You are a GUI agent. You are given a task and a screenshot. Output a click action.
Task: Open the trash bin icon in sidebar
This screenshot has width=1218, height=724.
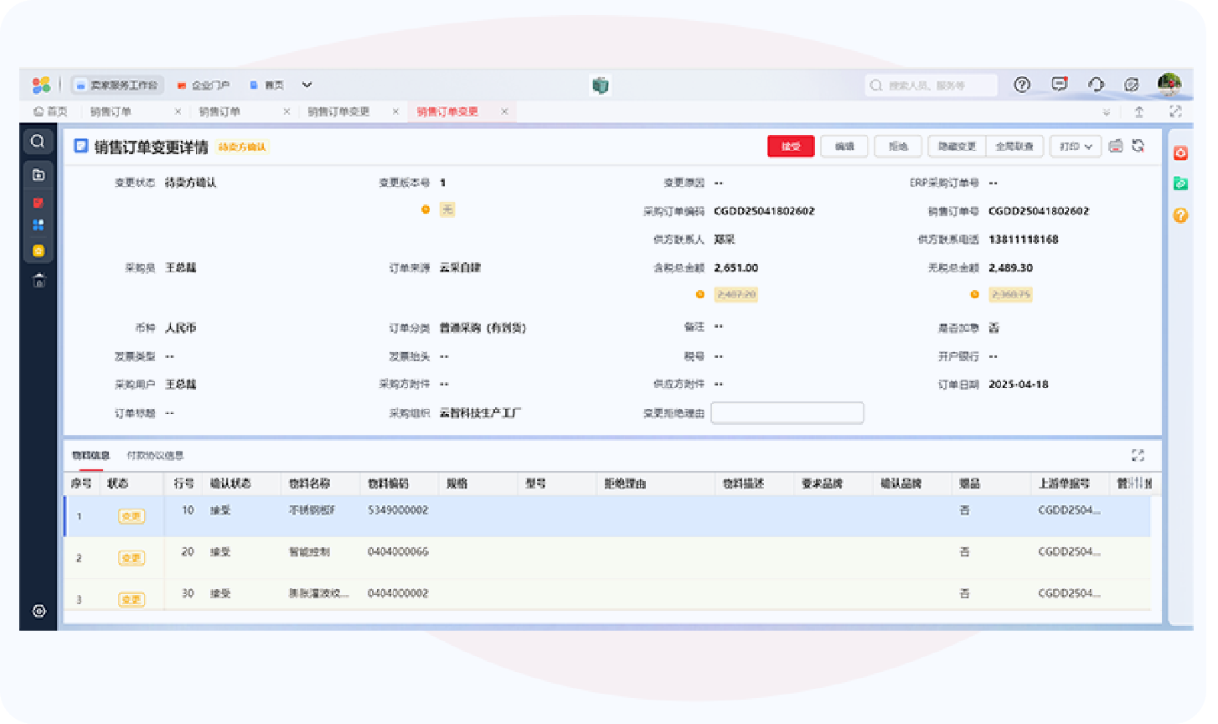(39, 281)
